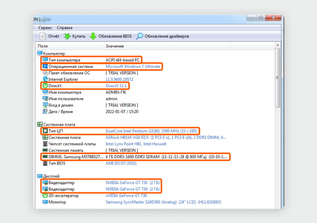Viewport: 317px width, 223px height.
Task: Click the Пакет обновления ОС icon
Action: point(45,73)
